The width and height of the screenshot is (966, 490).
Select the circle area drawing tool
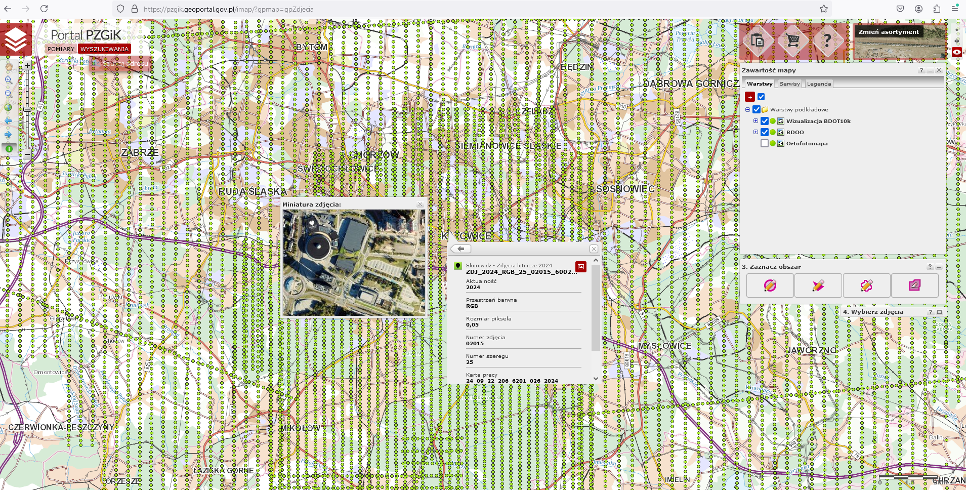[770, 285]
